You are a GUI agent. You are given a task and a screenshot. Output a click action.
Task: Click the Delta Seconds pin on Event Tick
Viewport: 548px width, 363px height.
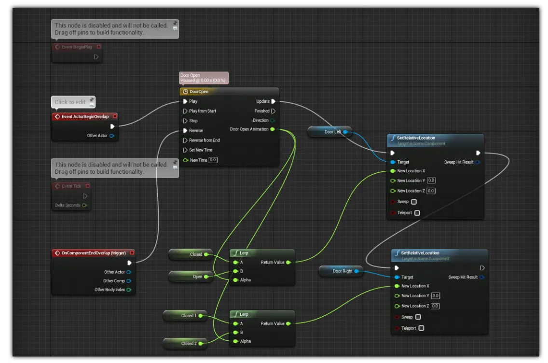tap(84, 205)
